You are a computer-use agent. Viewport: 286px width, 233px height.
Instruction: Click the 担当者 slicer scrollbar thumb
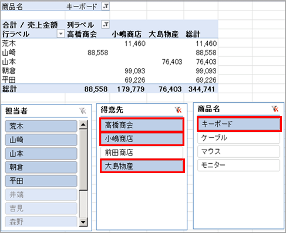point(83,160)
